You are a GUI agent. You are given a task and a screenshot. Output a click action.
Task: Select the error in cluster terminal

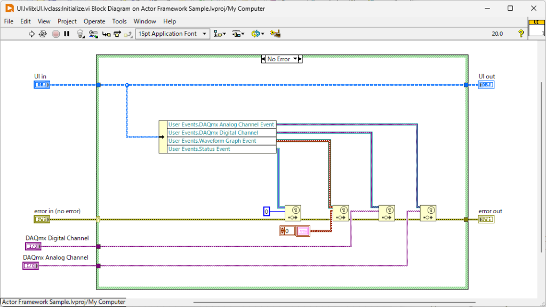coord(42,219)
